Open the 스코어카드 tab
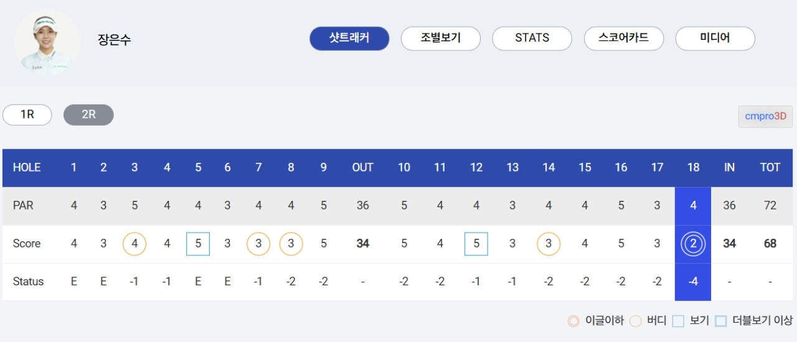This screenshot has width=797, height=342. pos(623,39)
